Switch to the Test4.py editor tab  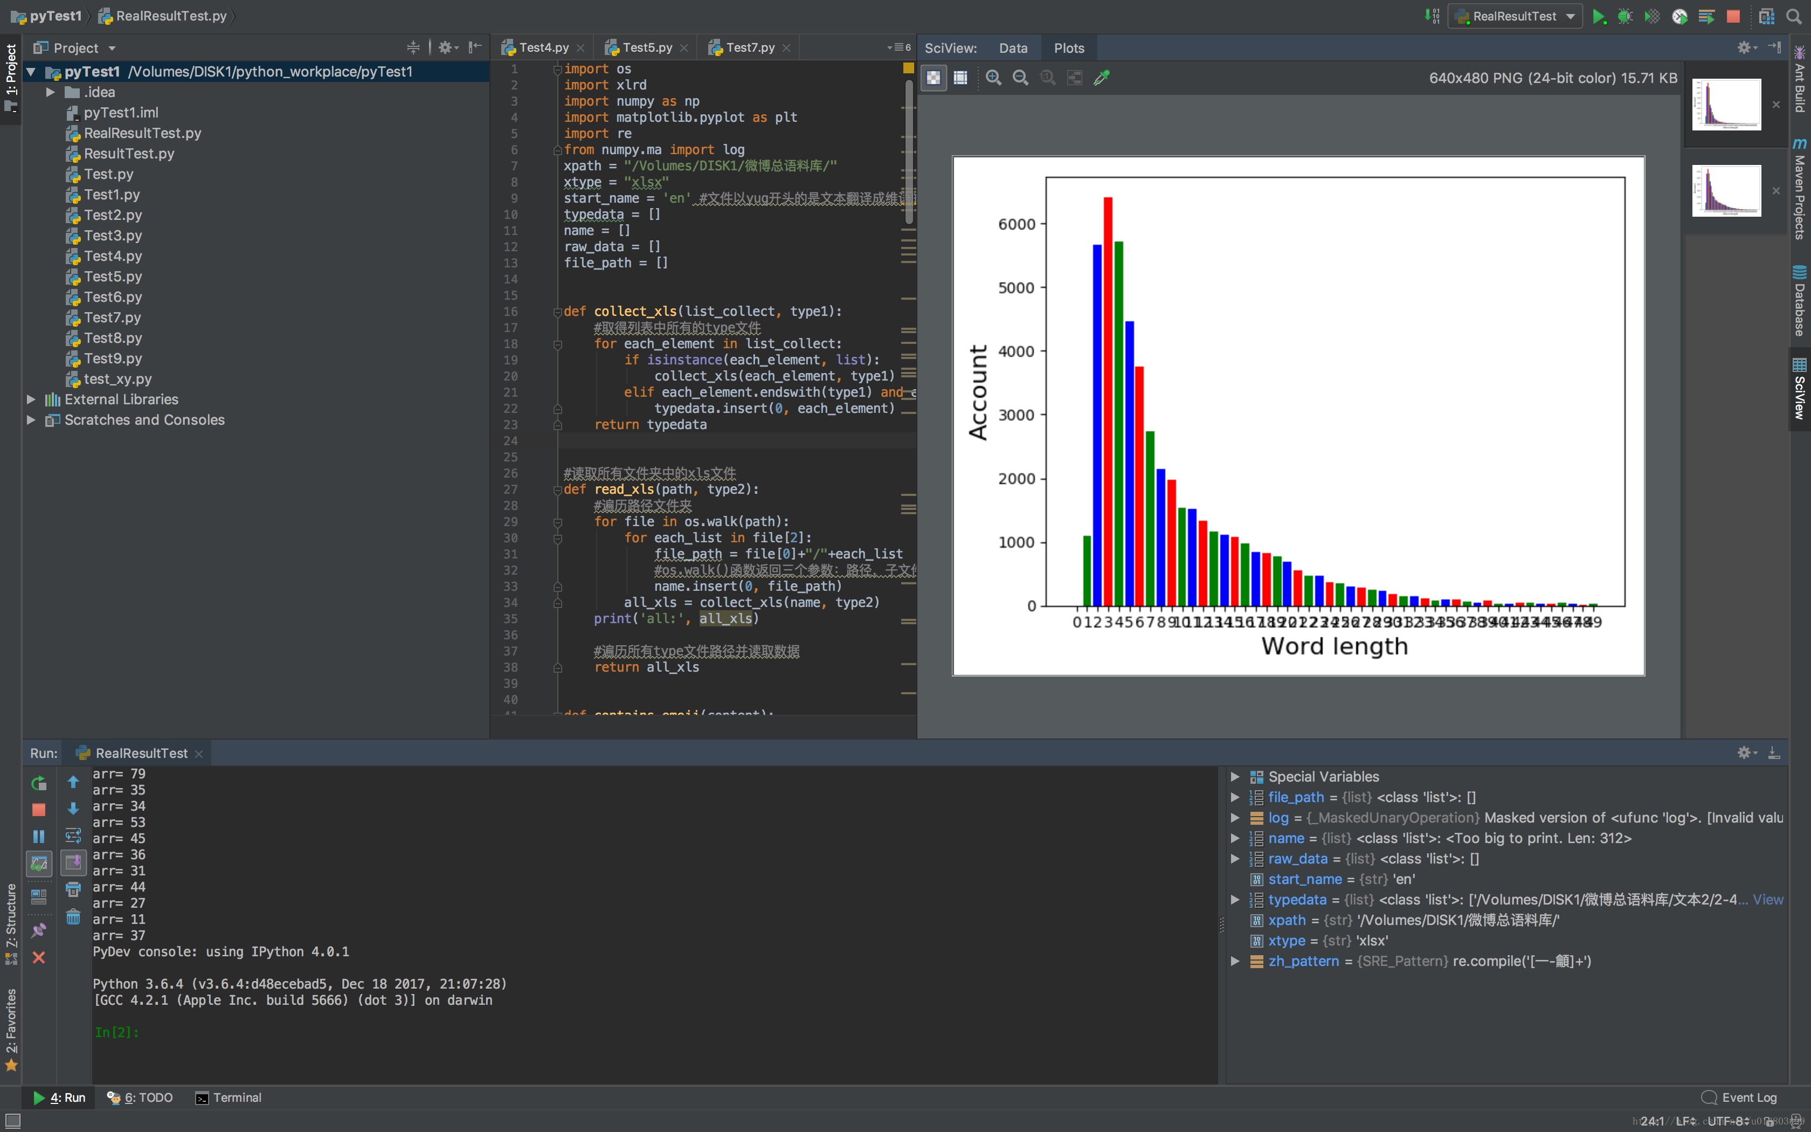coord(544,47)
